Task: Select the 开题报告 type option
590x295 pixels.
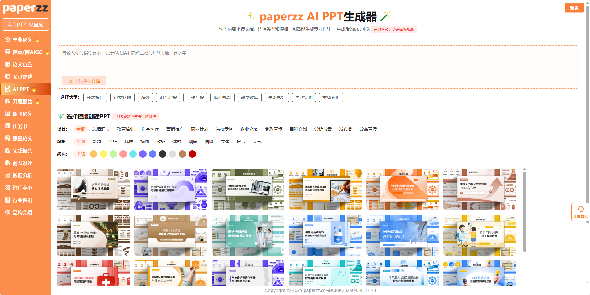Action: coord(95,98)
